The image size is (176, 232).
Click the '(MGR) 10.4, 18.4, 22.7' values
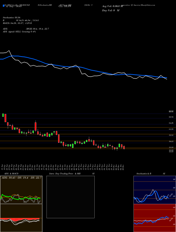37,29
